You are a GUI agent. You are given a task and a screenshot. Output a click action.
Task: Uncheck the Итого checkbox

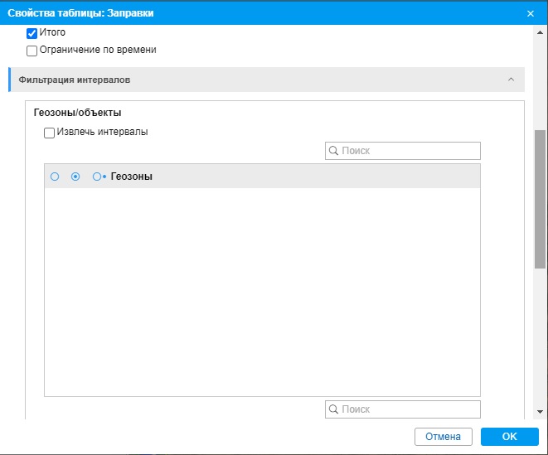(32, 33)
